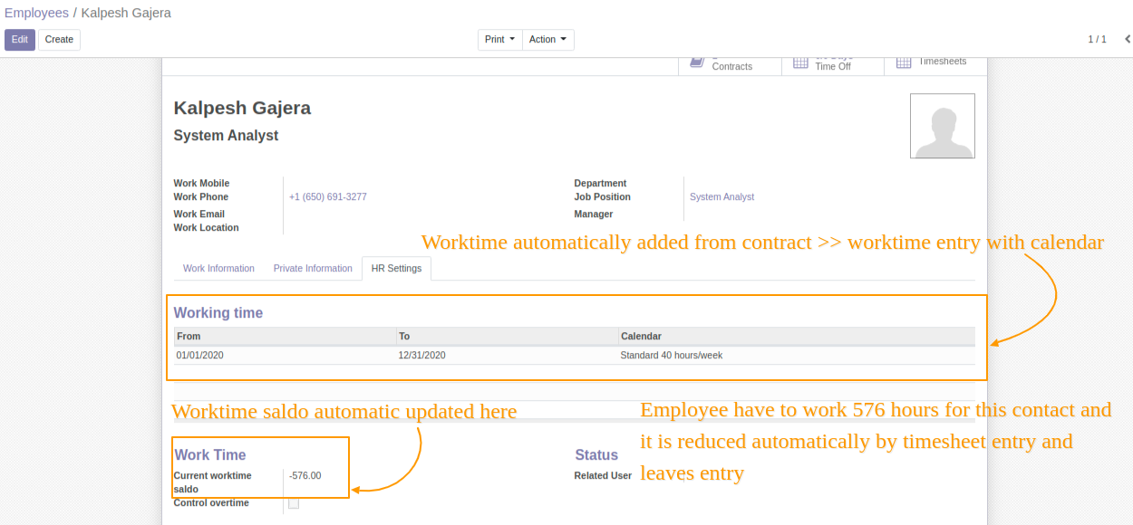
Task: Click the Related User label
Action: click(603, 476)
